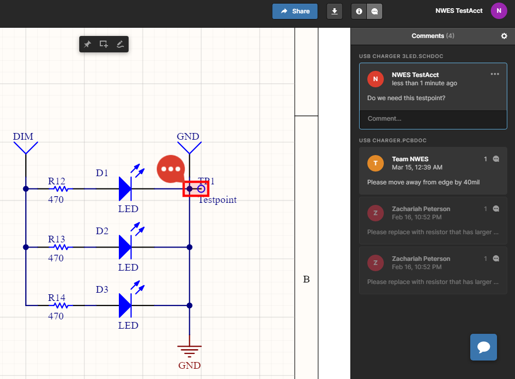Image resolution: width=515 pixels, height=379 pixels.
Task: Select the pin comment tool
Action: [x=87, y=44]
